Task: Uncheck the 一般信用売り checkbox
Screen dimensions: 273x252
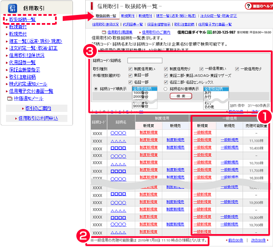Action: (x=237, y=69)
